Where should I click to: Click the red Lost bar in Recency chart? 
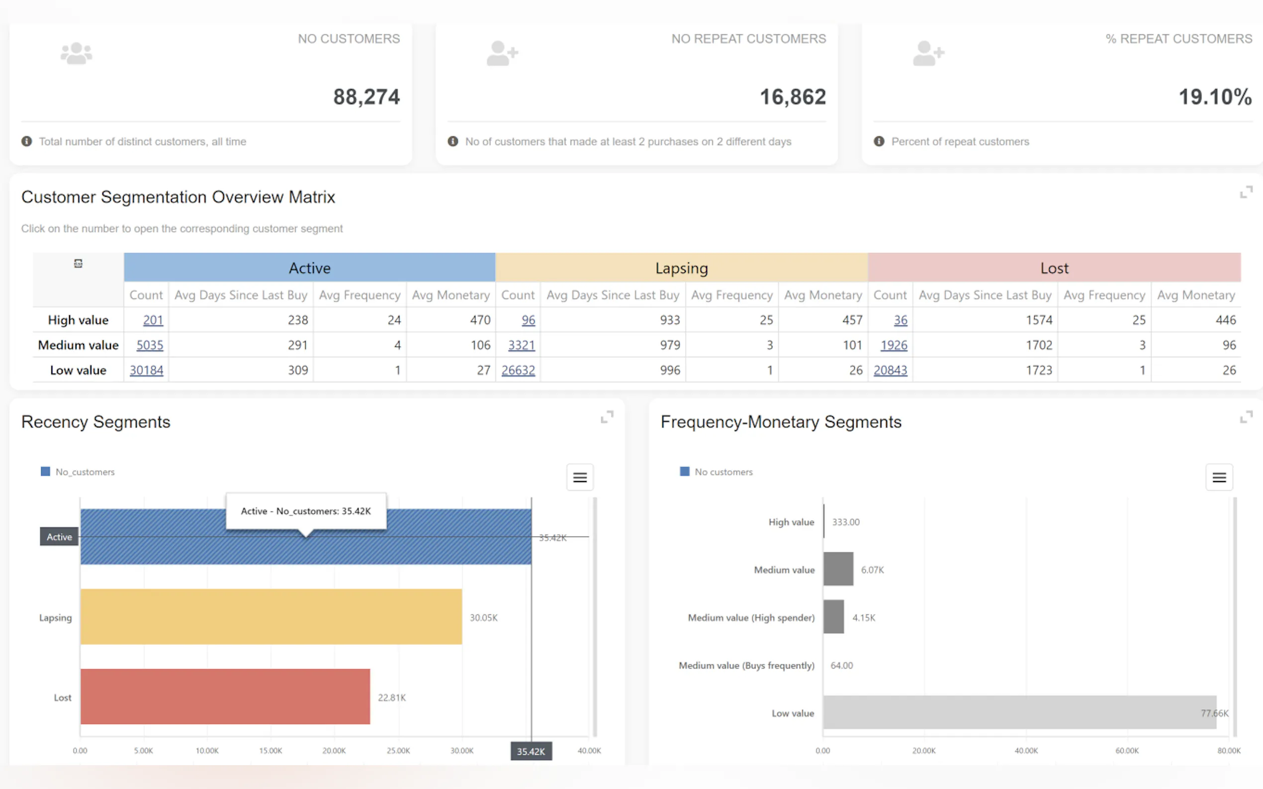coord(225,697)
